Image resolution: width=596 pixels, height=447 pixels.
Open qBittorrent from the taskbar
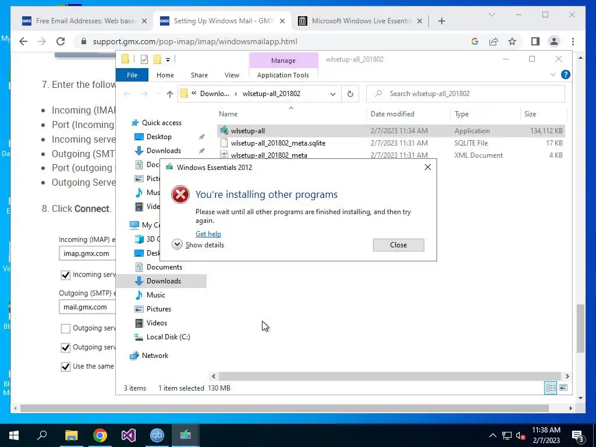point(157,435)
